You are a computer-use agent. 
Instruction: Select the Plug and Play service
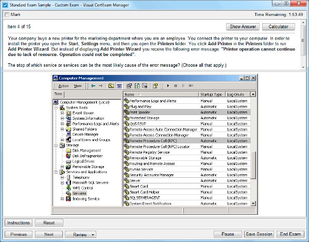[x=187, y=106]
